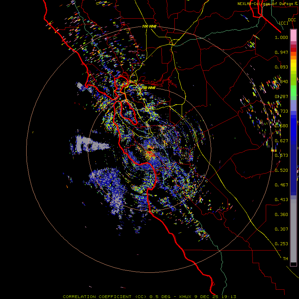299x299 pixels.
Task: Click the 0.893 legend value
Action: (281, 67)
